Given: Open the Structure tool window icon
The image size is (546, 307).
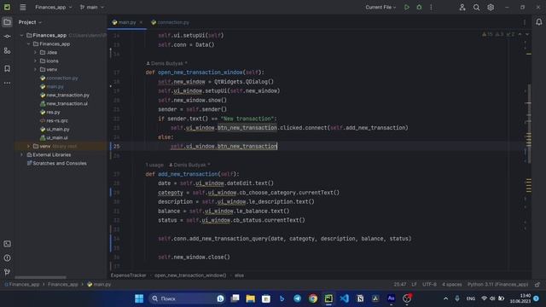Looking at the screenshot, I should click(x=7, y=51).
